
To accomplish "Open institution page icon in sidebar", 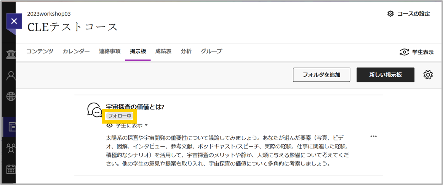I will coord(11,55).
